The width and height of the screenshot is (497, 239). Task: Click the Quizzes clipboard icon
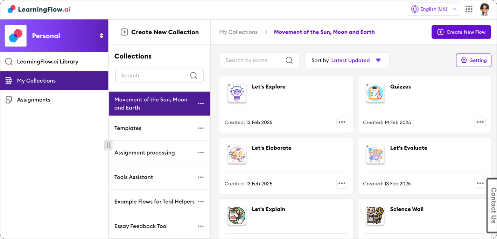point(375,93)
